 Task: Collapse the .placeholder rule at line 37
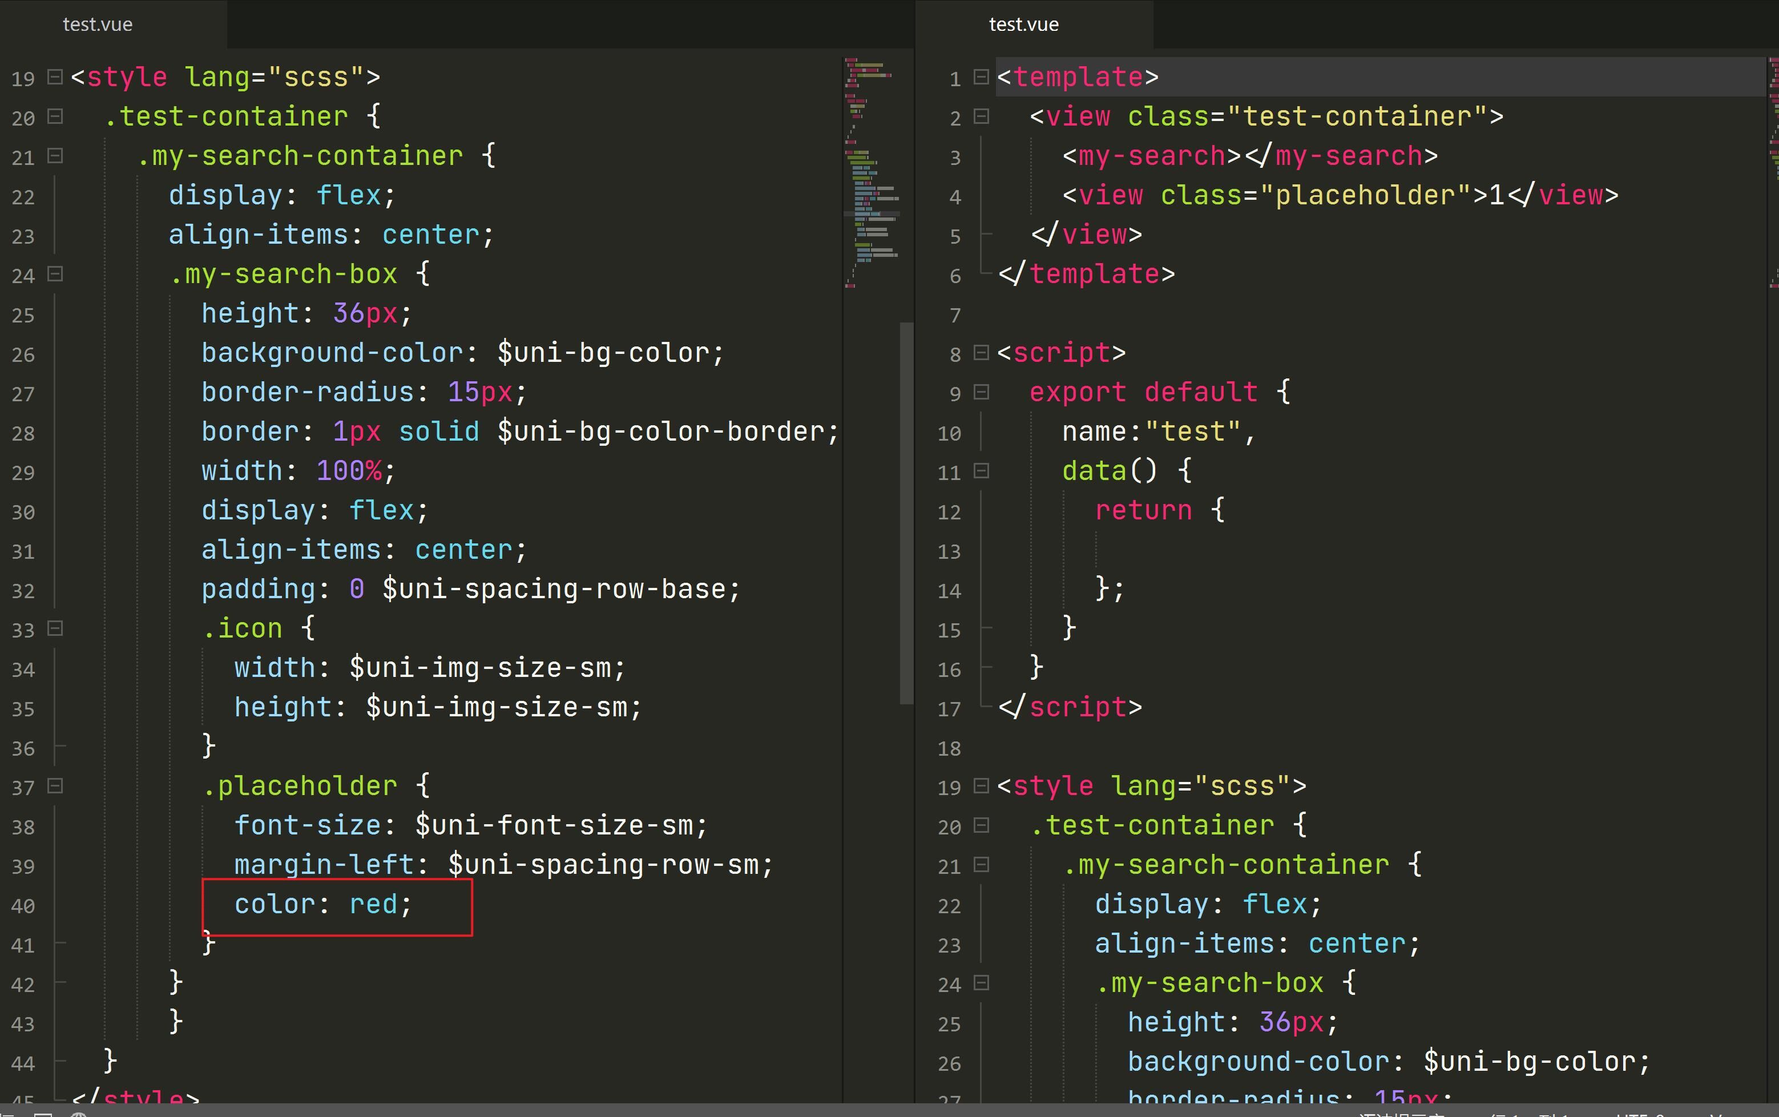point(55,785)
